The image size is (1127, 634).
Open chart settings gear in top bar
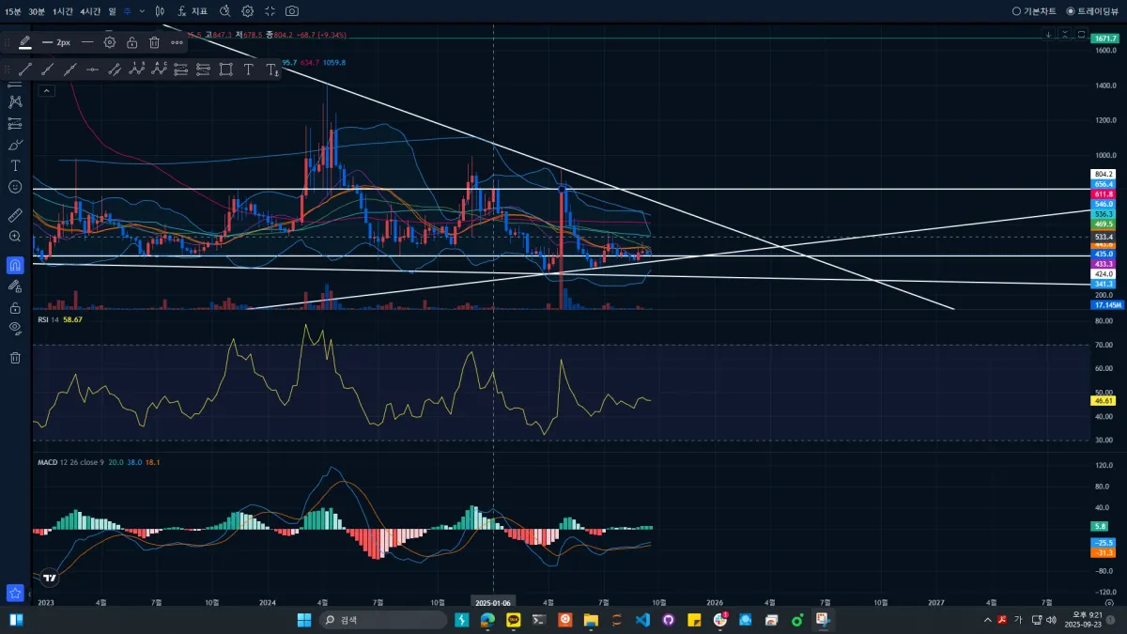pos(247,11)
